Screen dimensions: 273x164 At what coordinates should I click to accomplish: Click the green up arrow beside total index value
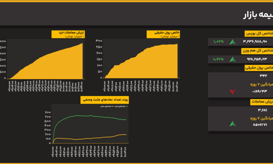click(x=232, y=42)
